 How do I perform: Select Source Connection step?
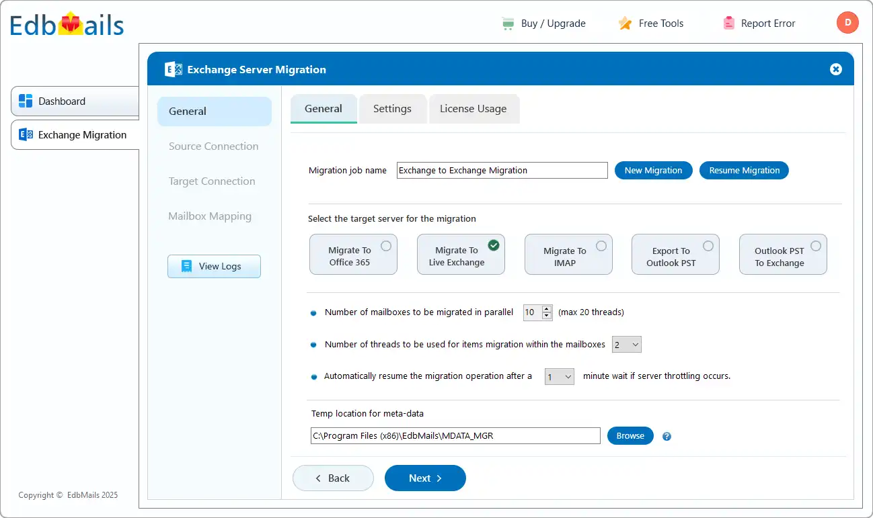coord(214,146)
